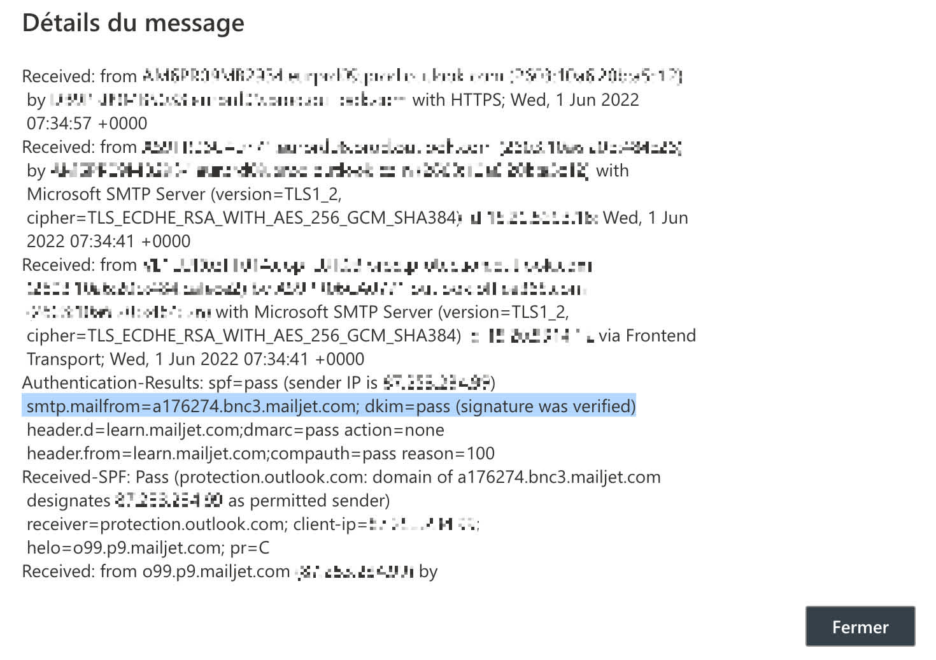Screen dimensions: 936x660
Task: Click the first 'Microsoft SMTP Server (version=TLS1_2,' line
Action: click(184, 194)
